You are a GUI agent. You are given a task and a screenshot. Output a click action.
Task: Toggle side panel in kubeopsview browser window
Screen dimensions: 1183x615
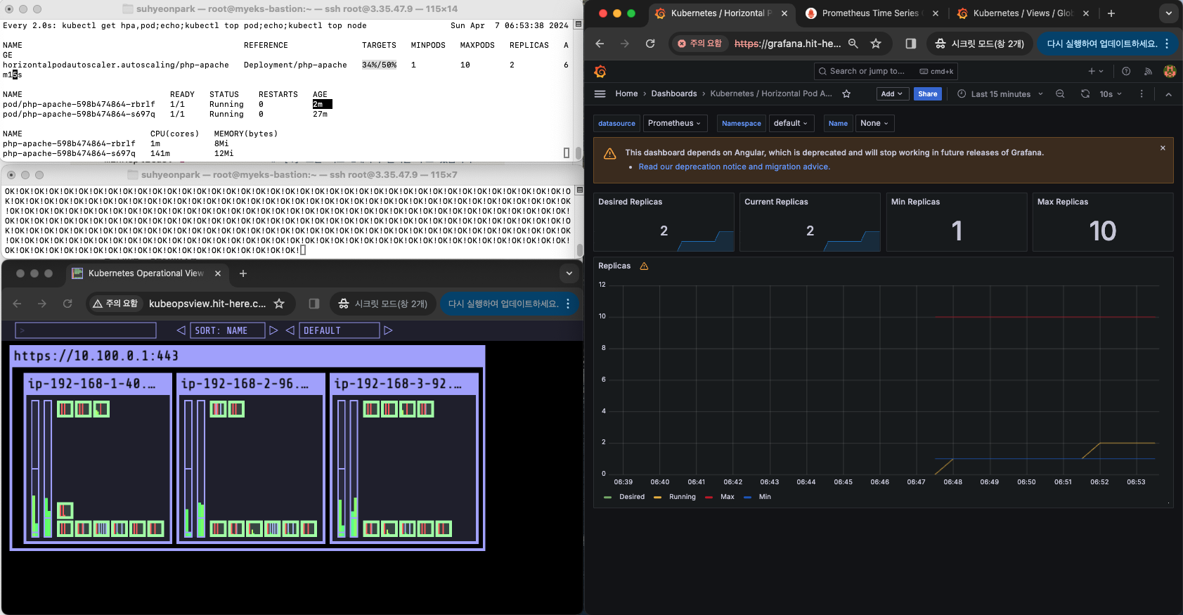pos(314,304)
